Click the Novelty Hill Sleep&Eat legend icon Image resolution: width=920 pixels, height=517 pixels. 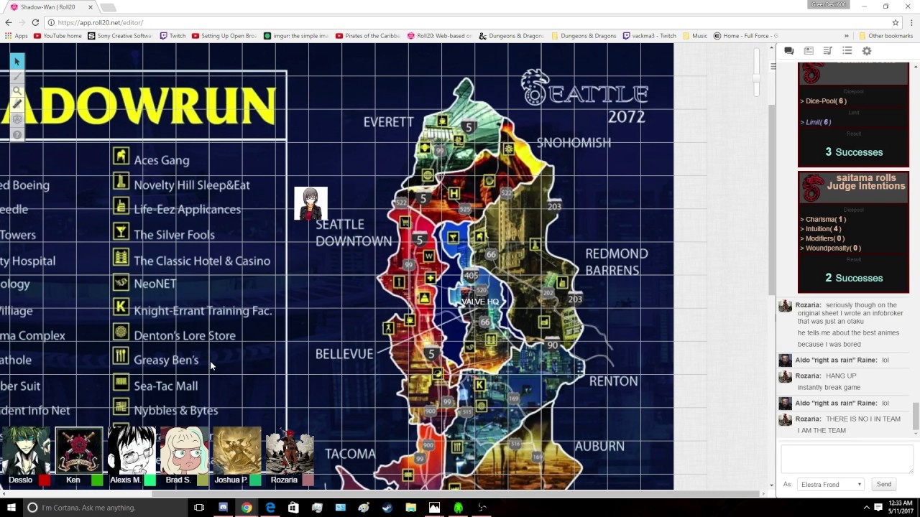click(121, 181)
